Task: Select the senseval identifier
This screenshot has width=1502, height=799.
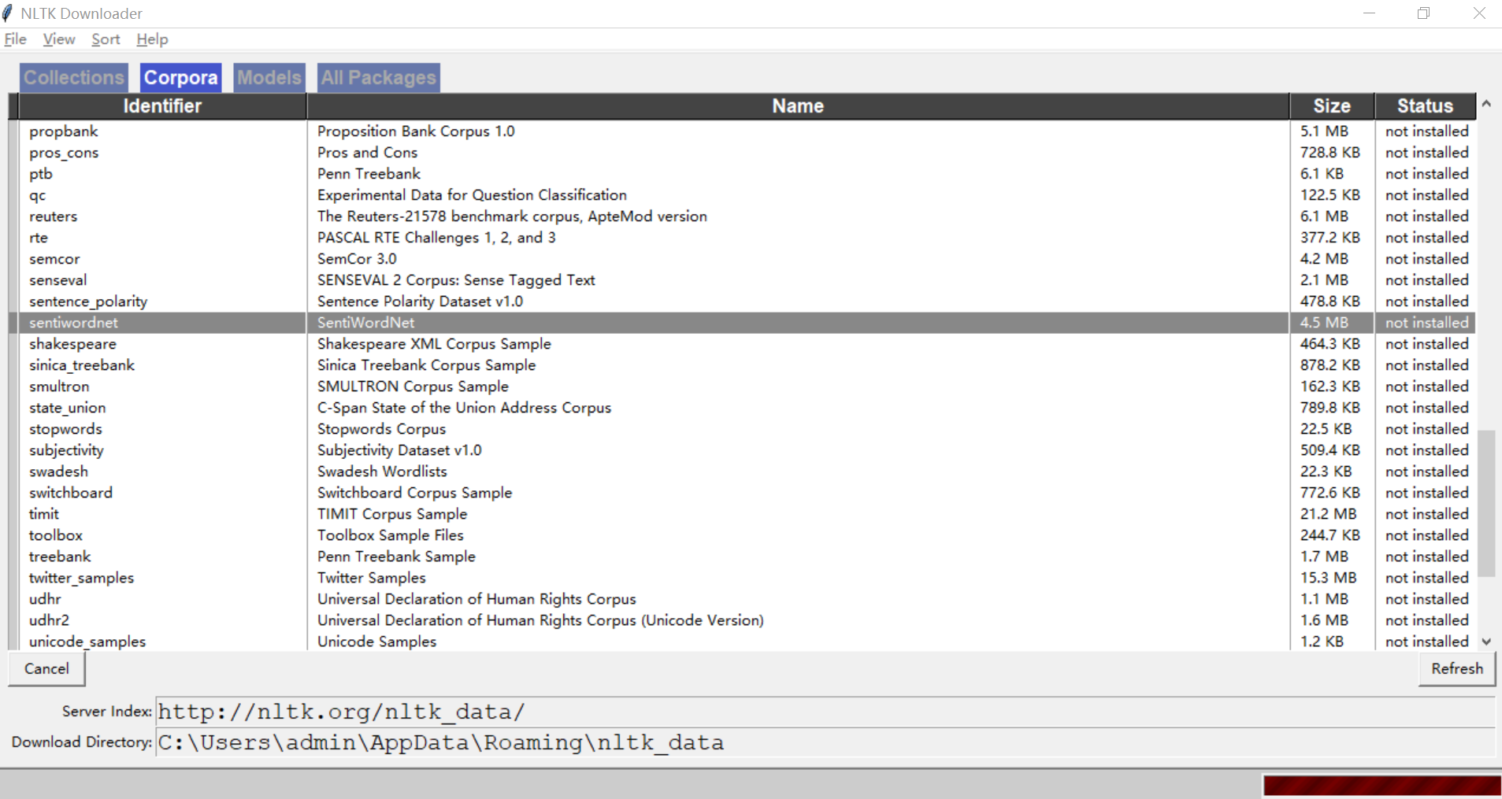Action: point(58,280)
